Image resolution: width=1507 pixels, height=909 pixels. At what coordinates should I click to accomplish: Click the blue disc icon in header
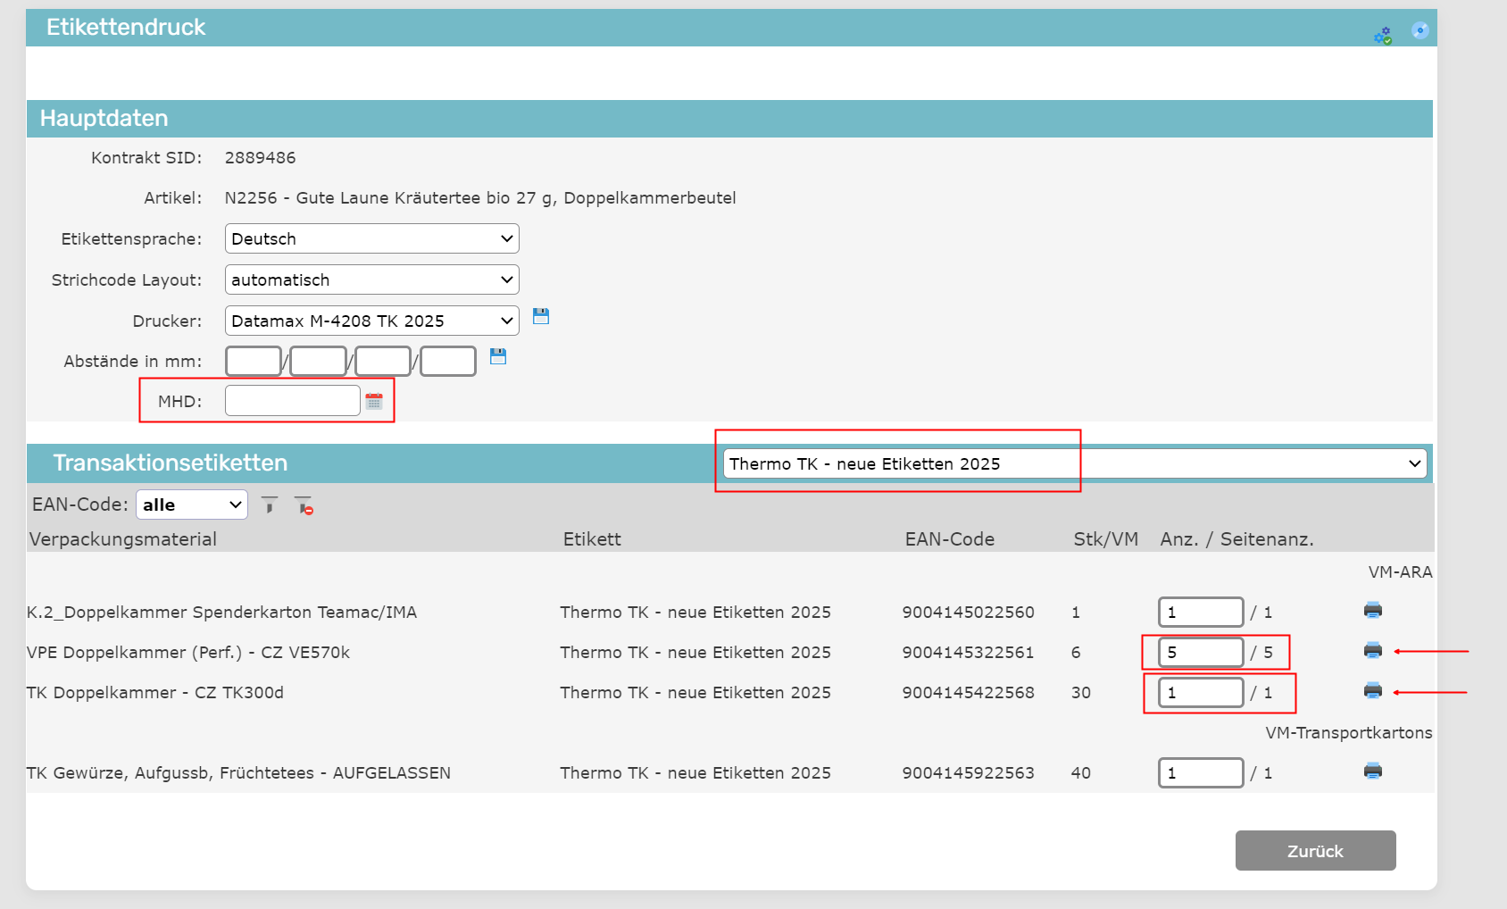pos(1420,31)
